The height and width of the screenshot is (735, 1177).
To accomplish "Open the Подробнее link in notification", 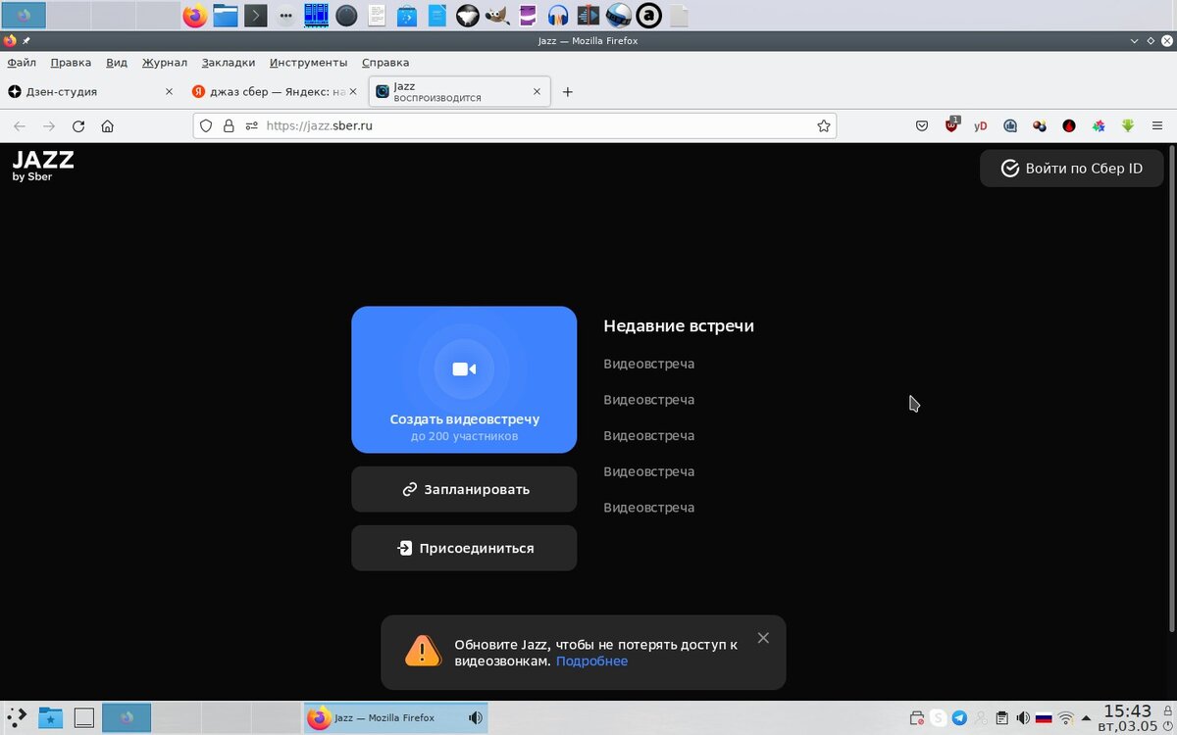I will click(x=591, y=661).
